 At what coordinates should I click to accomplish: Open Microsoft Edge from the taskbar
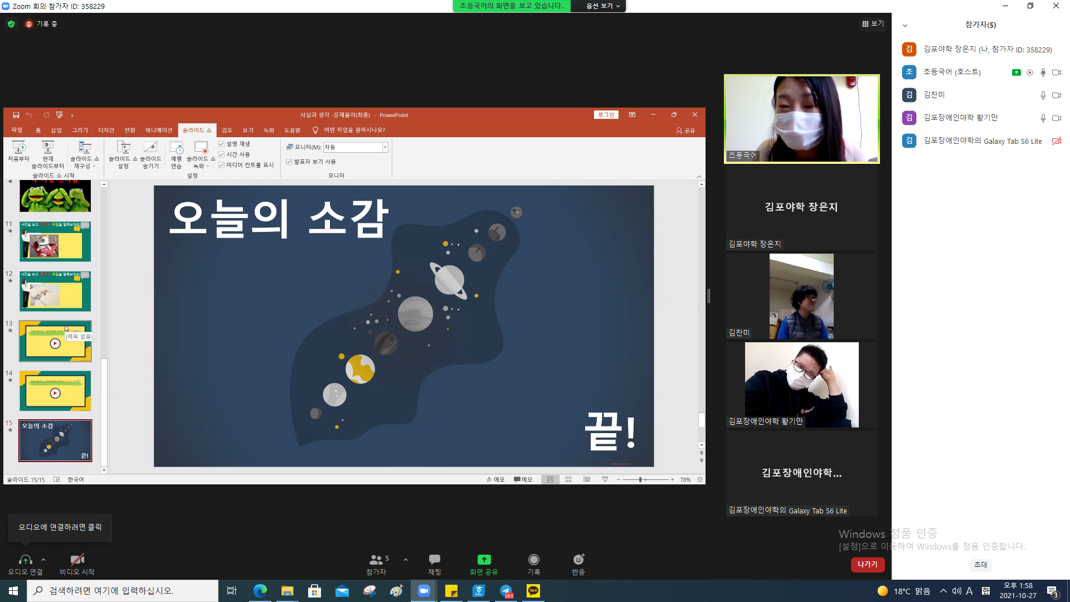(260, 591)
